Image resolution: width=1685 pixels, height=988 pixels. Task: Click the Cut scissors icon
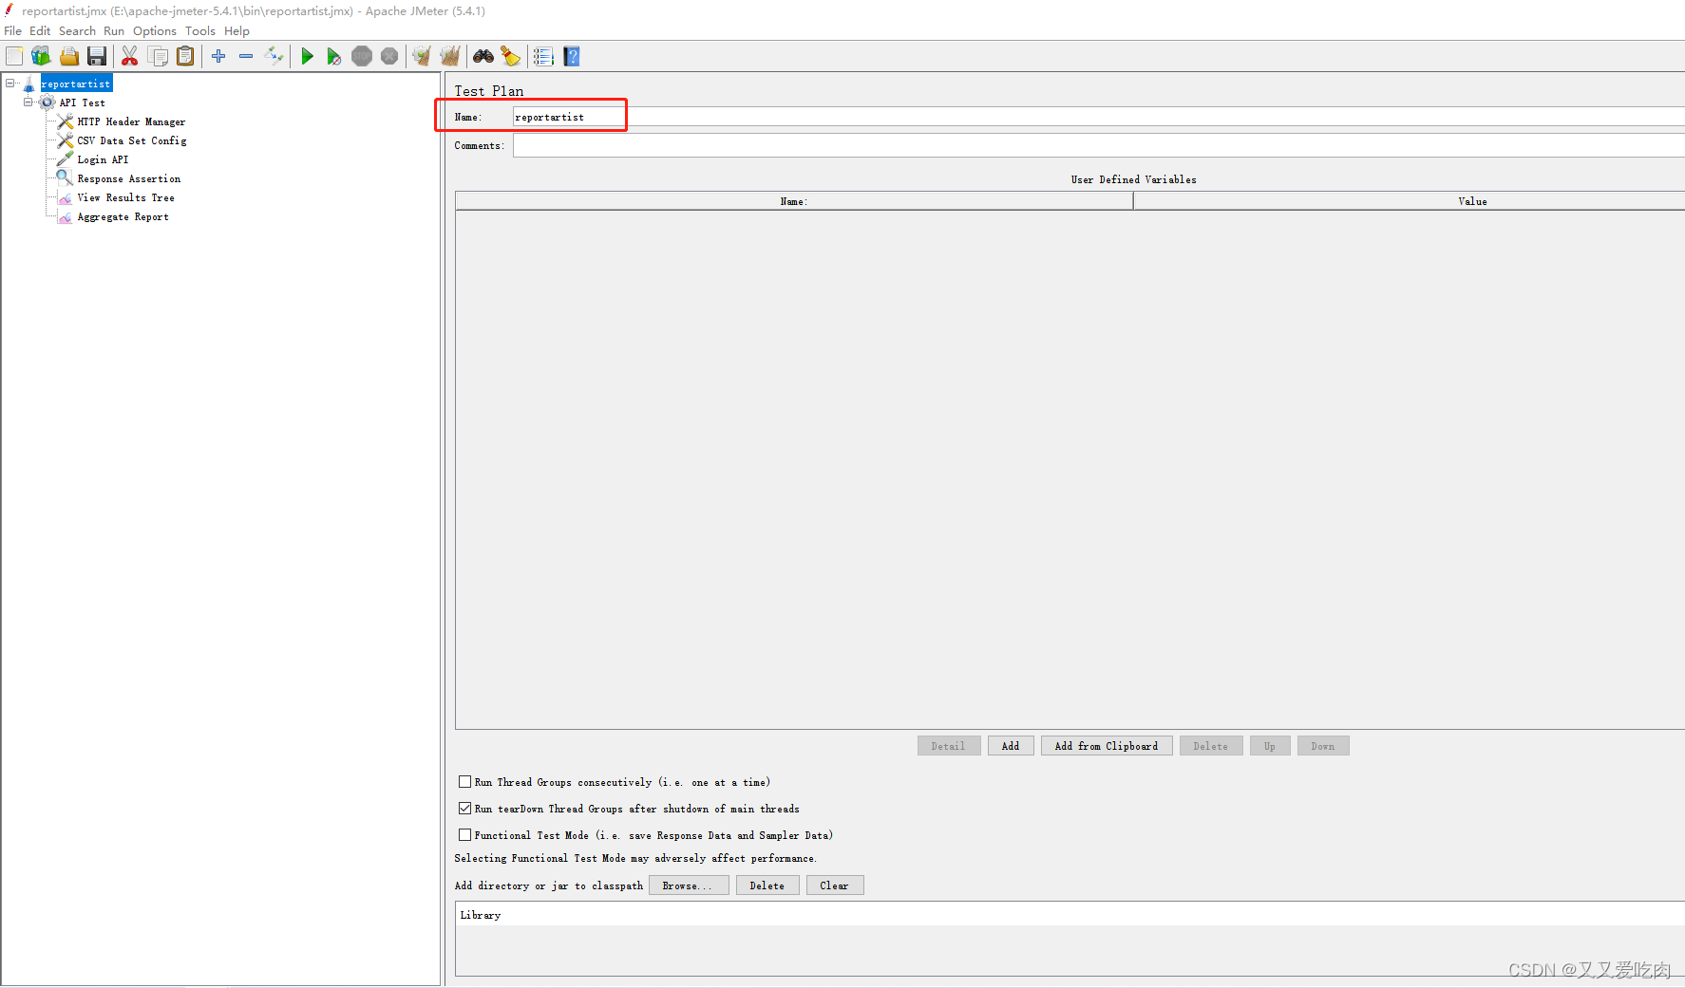pos(130,56)
